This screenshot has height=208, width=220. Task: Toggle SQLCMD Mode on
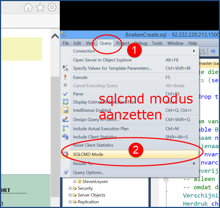pos(88,154)
